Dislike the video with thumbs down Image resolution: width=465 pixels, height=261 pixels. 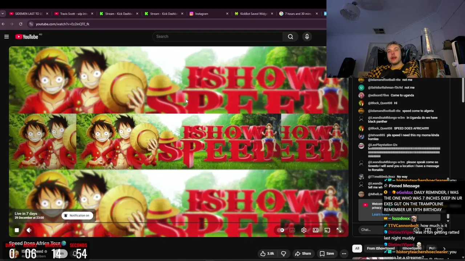click(x=284, y=254)
